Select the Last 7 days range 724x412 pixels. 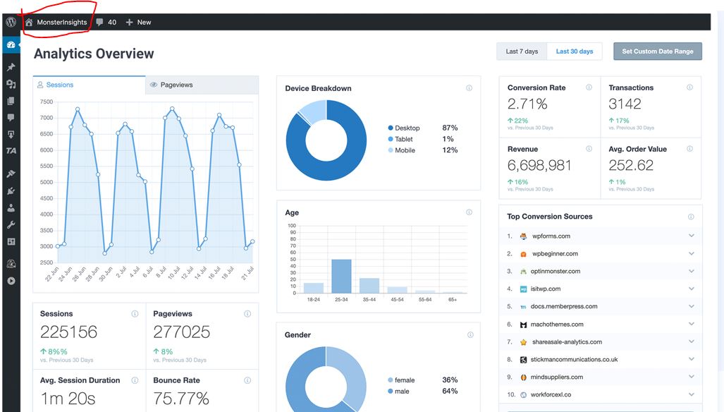(x=522, y=51)
